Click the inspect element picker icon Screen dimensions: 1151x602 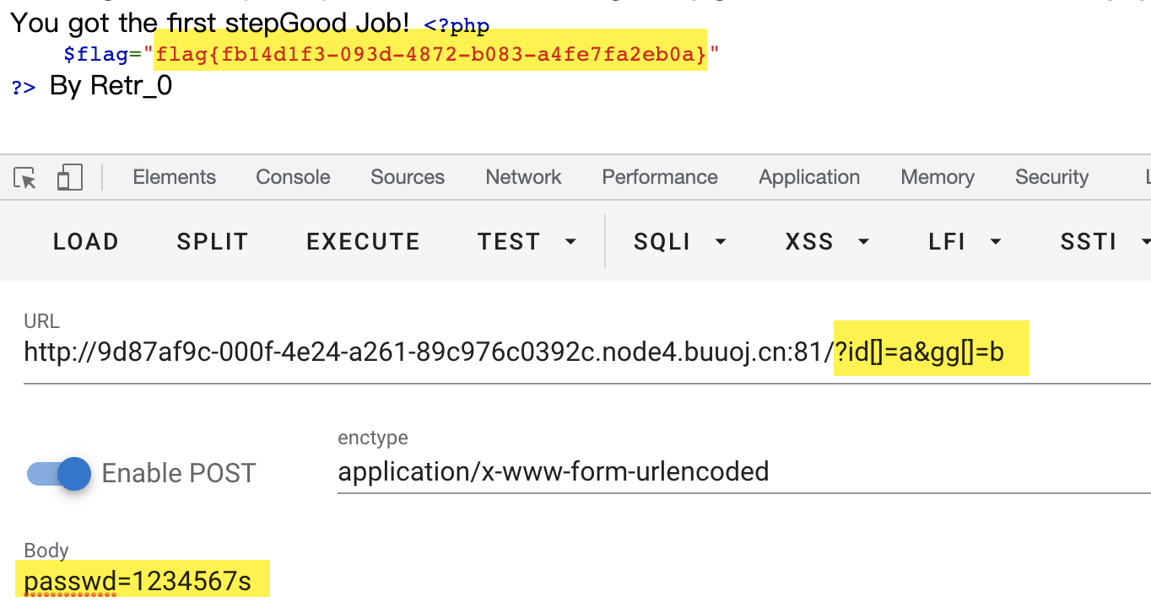25,177
